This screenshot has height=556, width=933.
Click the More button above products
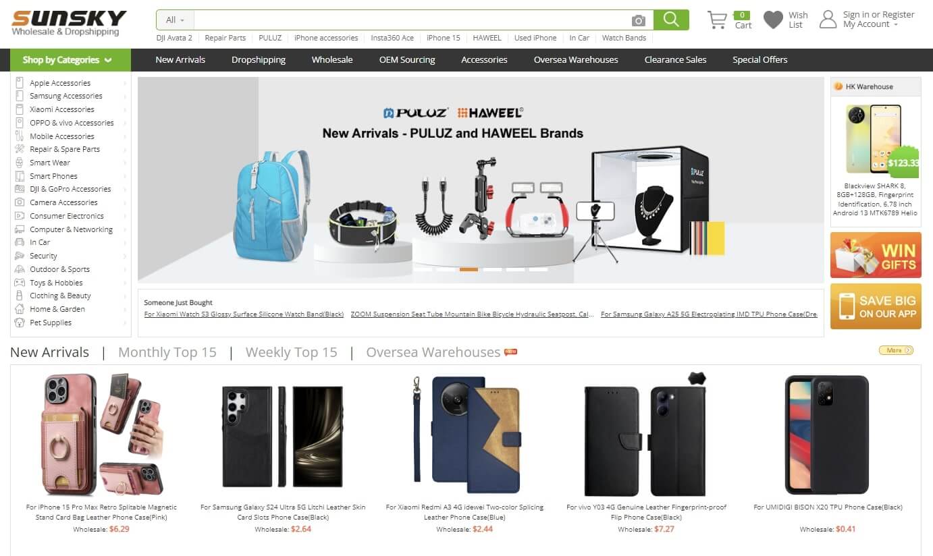tap(896, 350)
